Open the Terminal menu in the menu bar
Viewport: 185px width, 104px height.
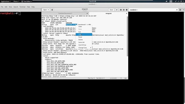pos(22,7)
